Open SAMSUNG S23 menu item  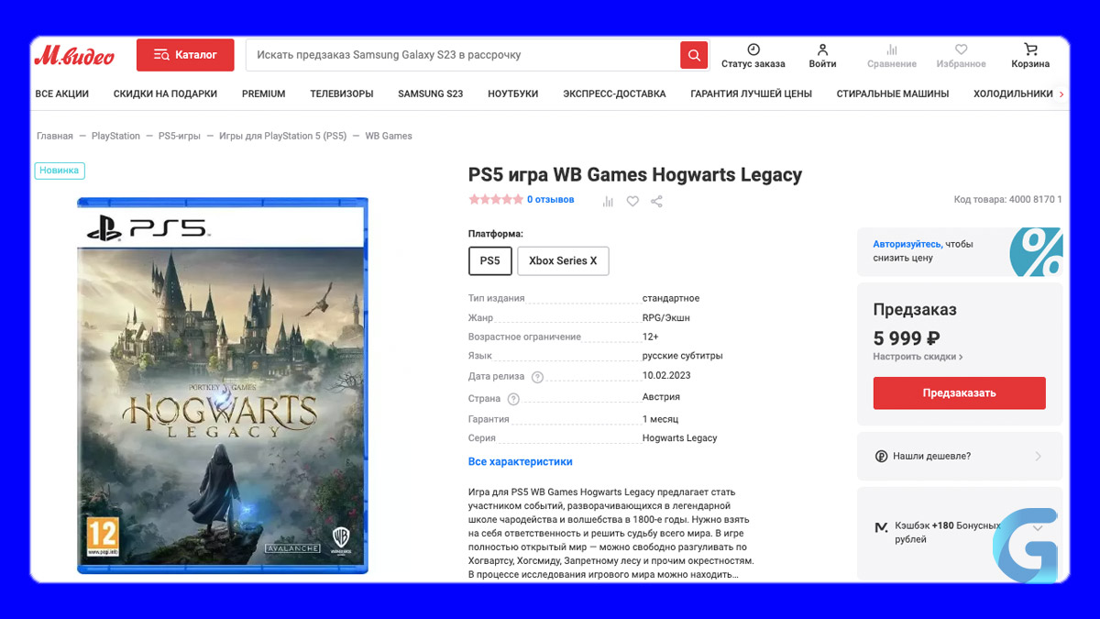pos(431,94)
